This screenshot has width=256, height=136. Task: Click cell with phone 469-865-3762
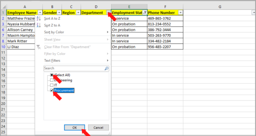point(165,18)
